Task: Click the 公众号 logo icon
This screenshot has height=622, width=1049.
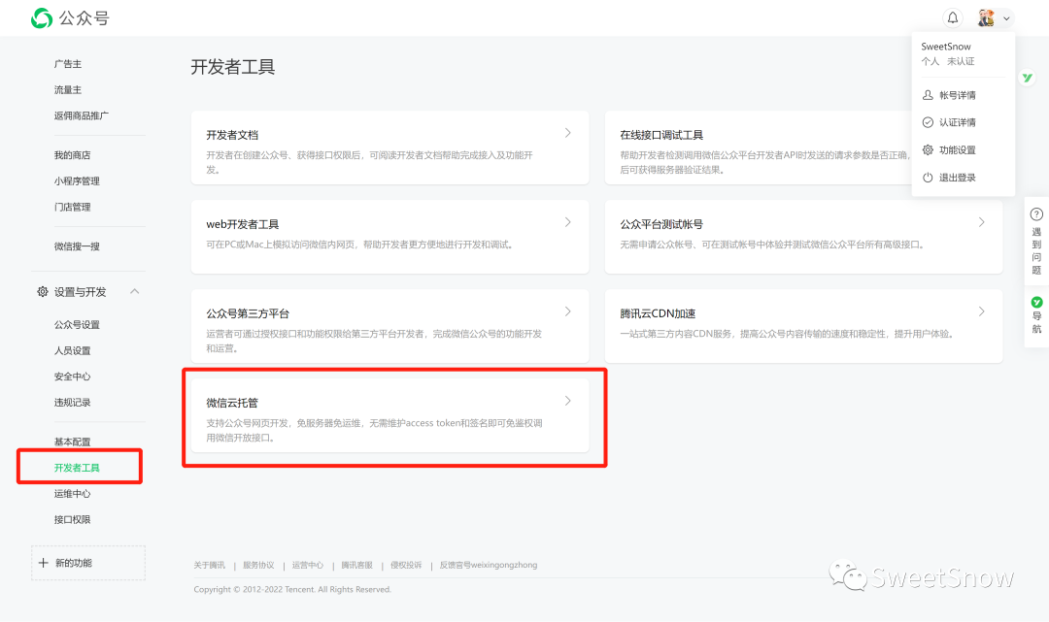Action: (42, 18)
